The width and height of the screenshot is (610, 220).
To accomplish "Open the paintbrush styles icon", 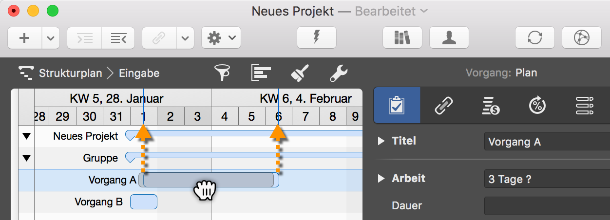I will pos(300,73).
